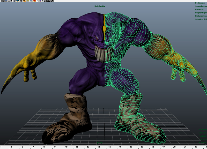207x149 pixels.
Task: Jump to frame 8 on the timeline
Action: tap(44, 147)
